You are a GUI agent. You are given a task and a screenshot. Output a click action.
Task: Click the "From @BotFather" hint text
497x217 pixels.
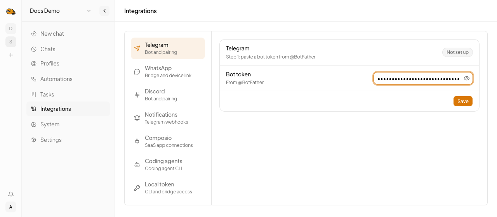[245, 83]
